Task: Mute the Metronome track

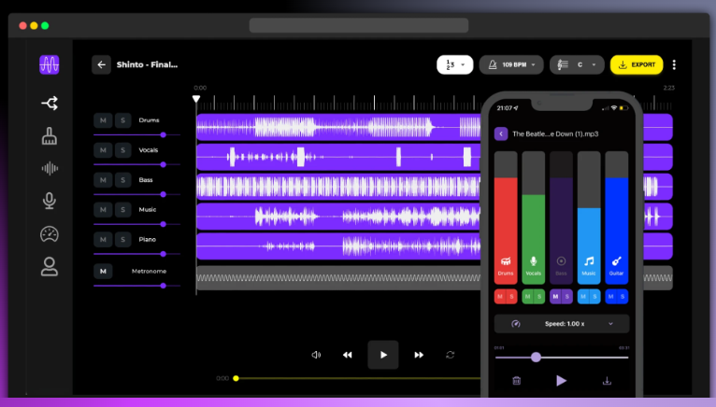Action: point(103,271)
